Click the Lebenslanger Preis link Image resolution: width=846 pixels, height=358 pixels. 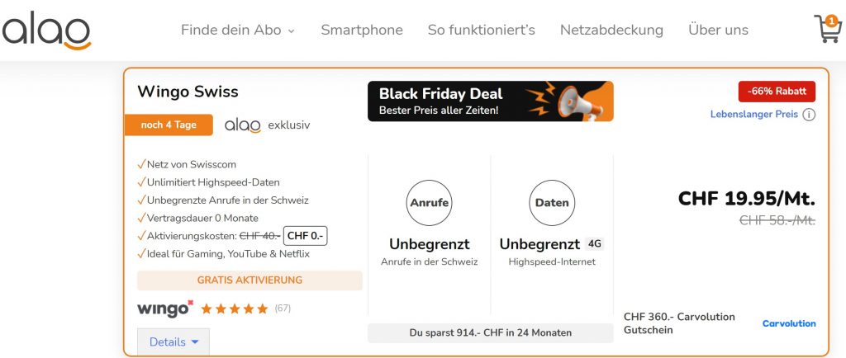click(x=753, y=115)
